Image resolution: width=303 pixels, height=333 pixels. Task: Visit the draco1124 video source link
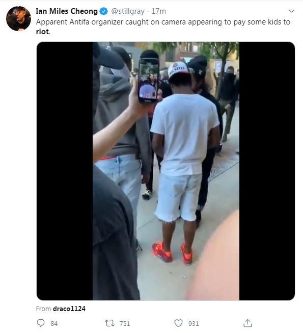tap(69, 309)
